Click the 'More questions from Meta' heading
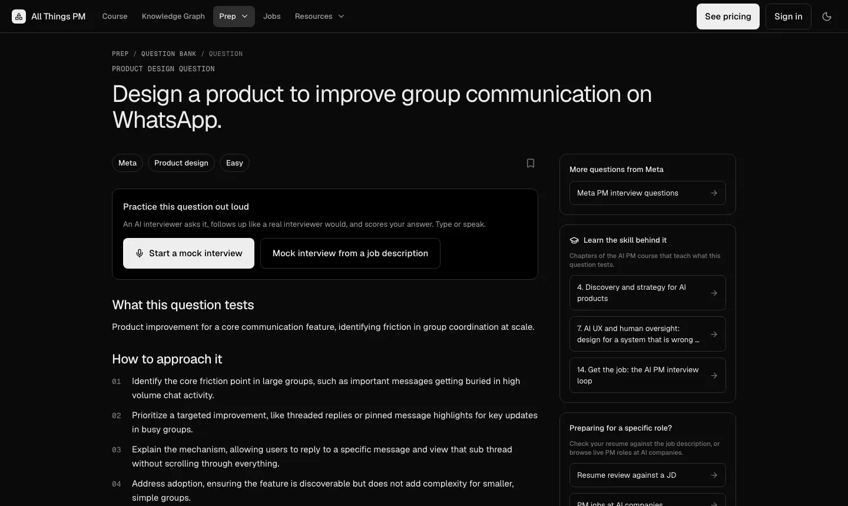848x506 pixels. tap(617, 170)
